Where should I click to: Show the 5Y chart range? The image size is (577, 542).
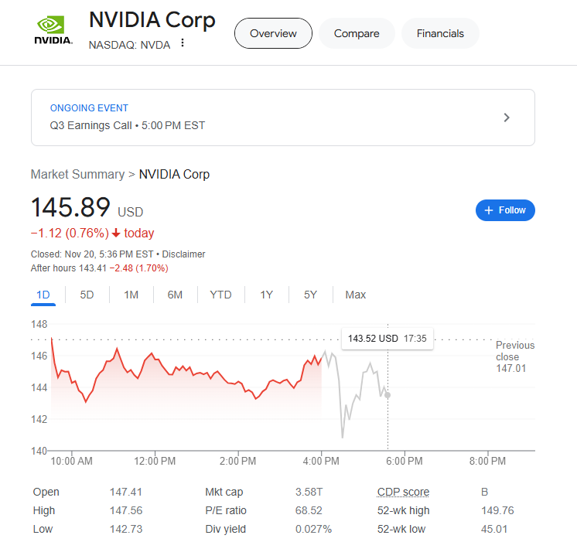pyautogui.click(x=310, y=295)
